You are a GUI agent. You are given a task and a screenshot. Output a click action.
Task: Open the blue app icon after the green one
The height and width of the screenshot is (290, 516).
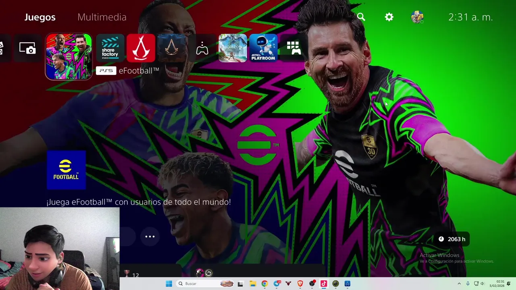click(x=347, y=284)
